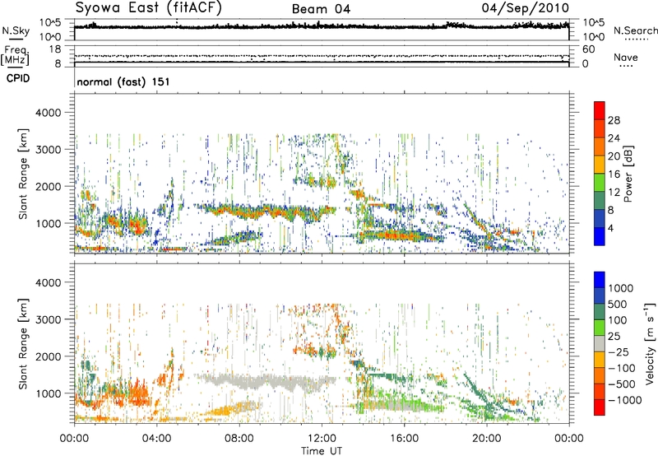Click the "Syowa East (fitACF)" plot title
The image size is (658, 456).
pyautogui.click(x=148, y=8)
